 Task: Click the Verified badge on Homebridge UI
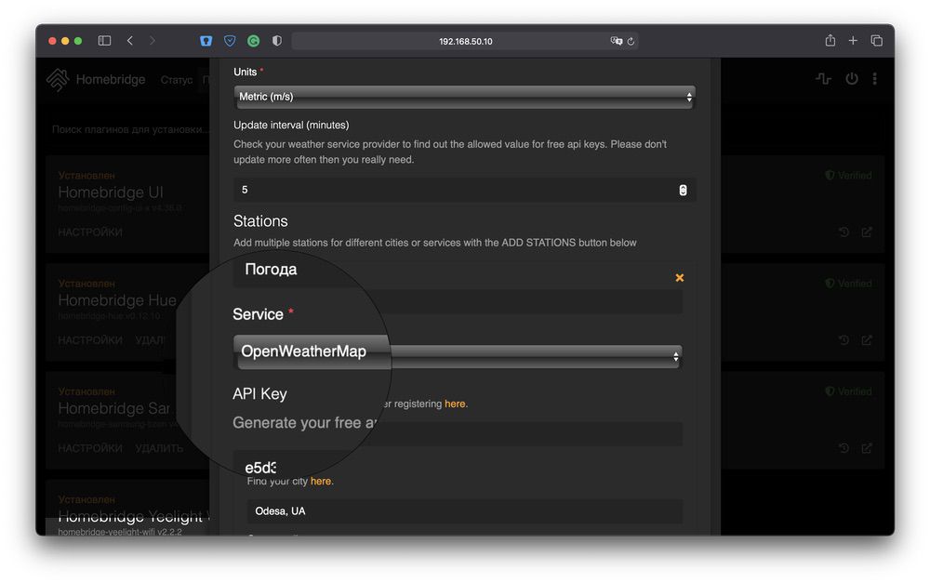tap(849, 176)
